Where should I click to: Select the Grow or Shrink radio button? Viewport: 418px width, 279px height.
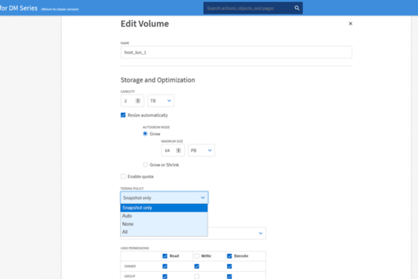click(x=145, y=165)
